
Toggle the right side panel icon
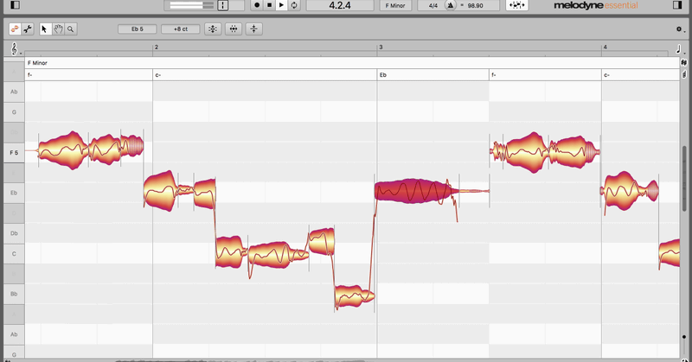[677, 5]
